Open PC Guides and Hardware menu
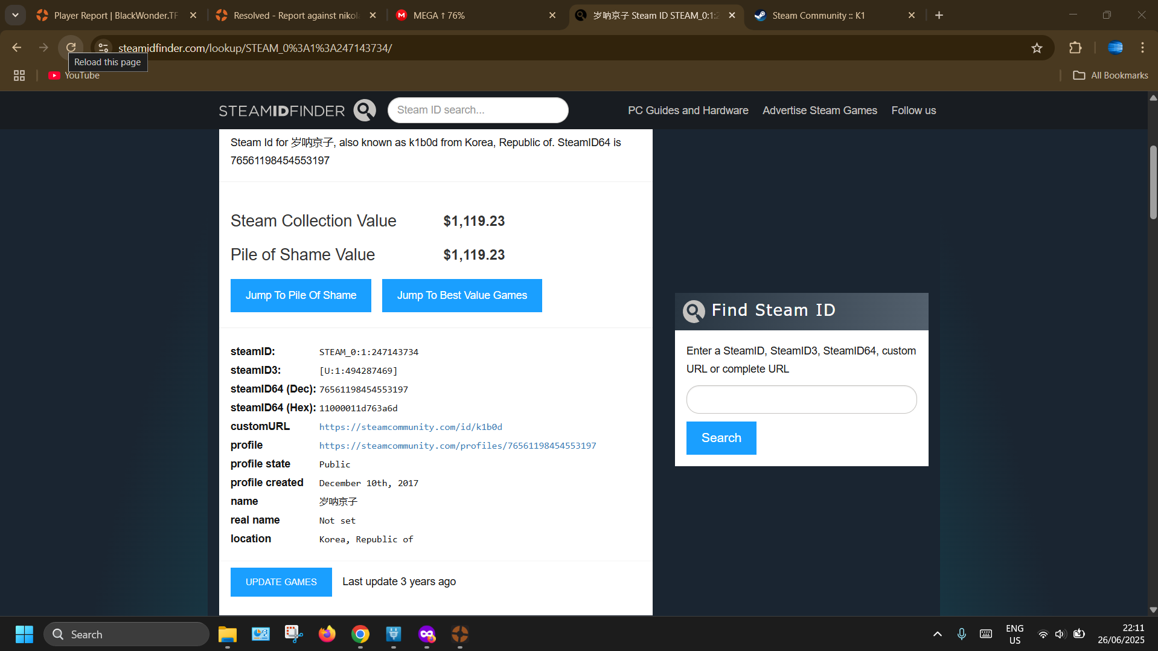Screen dimensions: 1158x651 click(688, 111)
